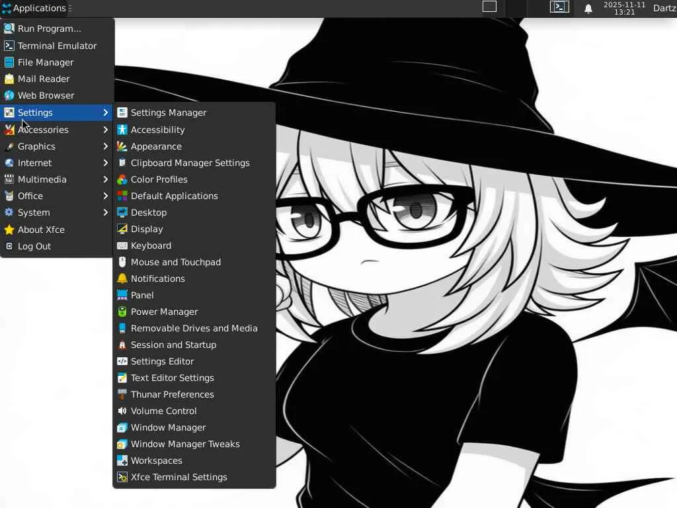Expand the Office submenu chevron

(105, 196)
